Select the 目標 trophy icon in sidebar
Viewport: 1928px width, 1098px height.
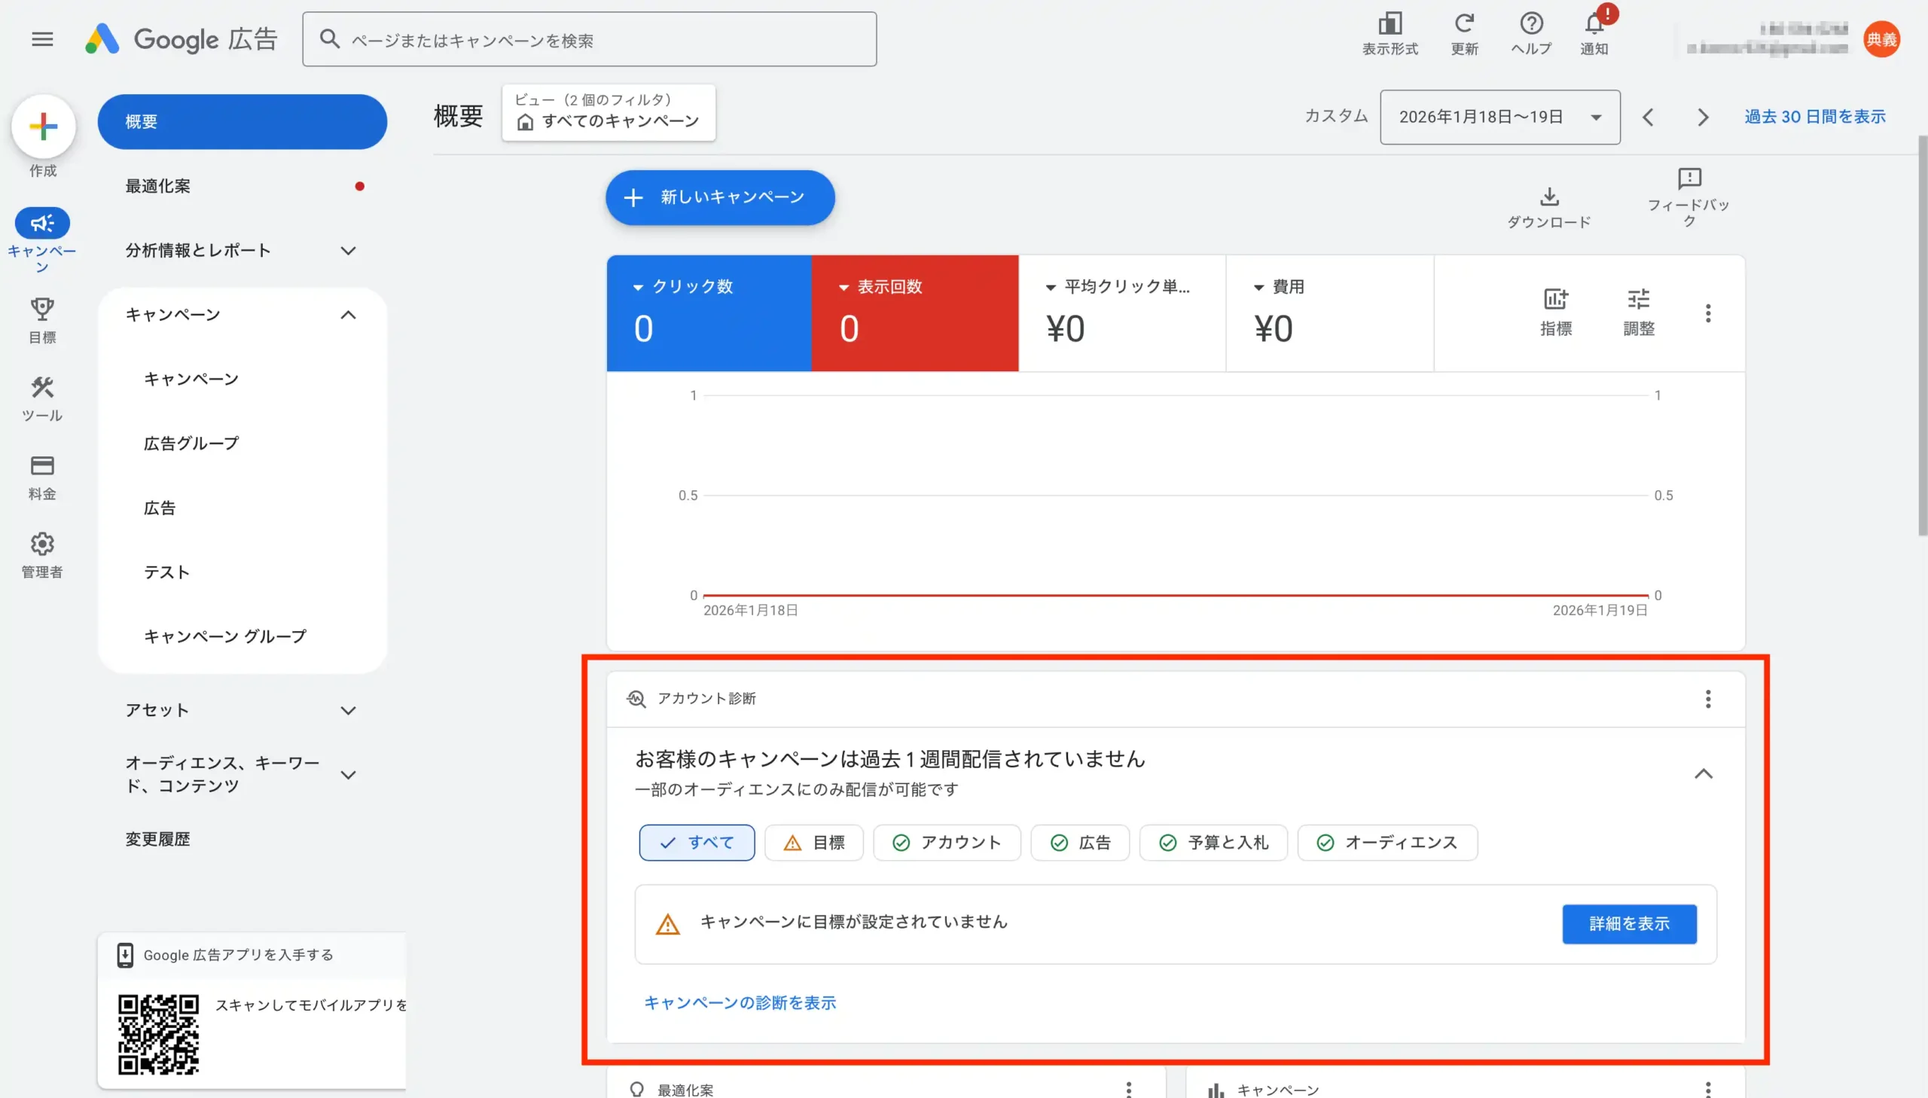pos(43,310)
